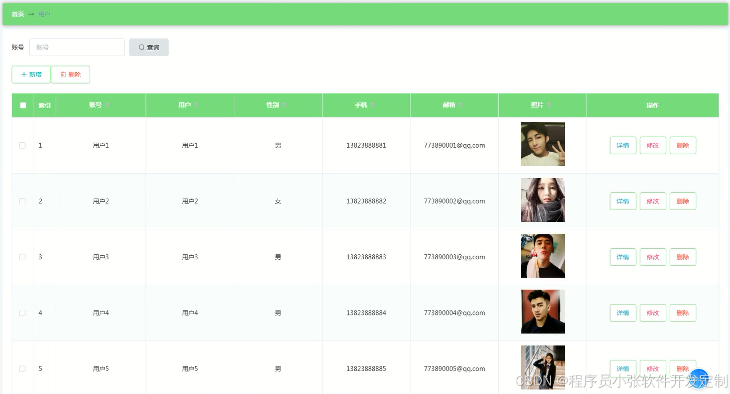Sort the 邮箱 column with its sort arrows
Image resolution: width=730 pixels, height=394 pixels.
461,105
